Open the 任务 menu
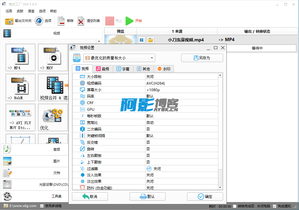This screenshot has height=210, width=299. click(9, 11)
